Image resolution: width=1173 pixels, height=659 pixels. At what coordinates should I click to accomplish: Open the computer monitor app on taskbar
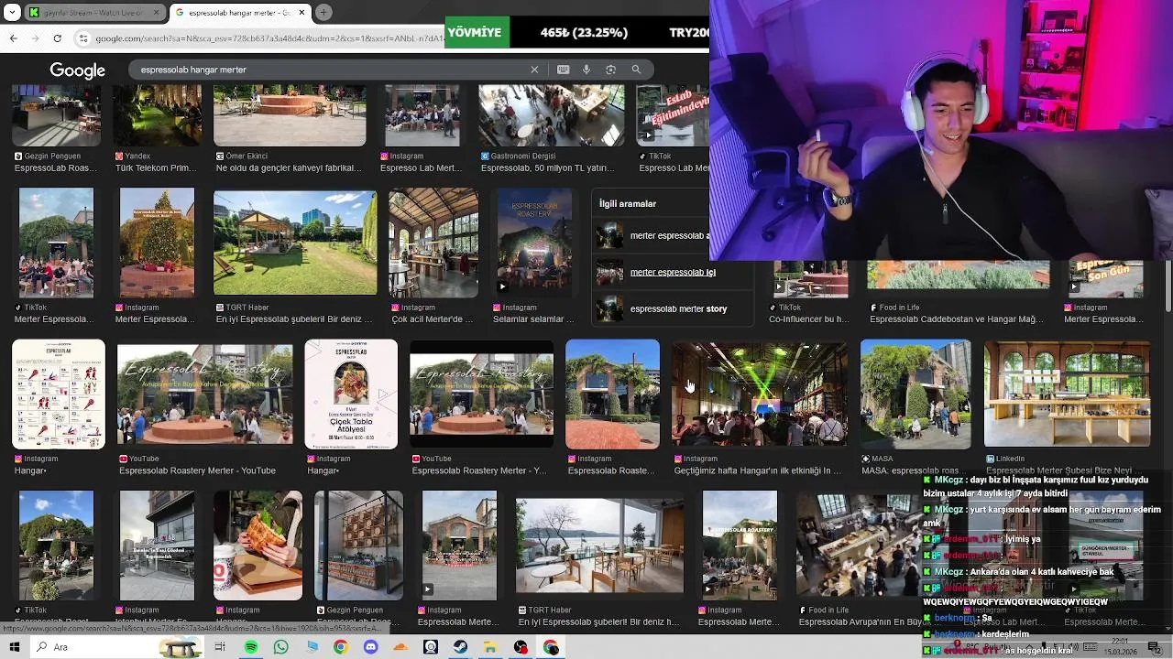[312, 647]
